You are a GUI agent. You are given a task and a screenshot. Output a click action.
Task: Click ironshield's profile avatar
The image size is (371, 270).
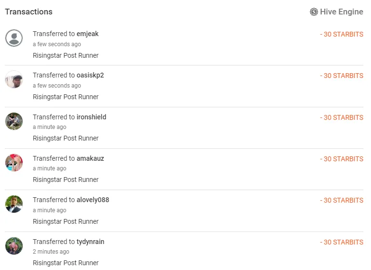[14, 121]
